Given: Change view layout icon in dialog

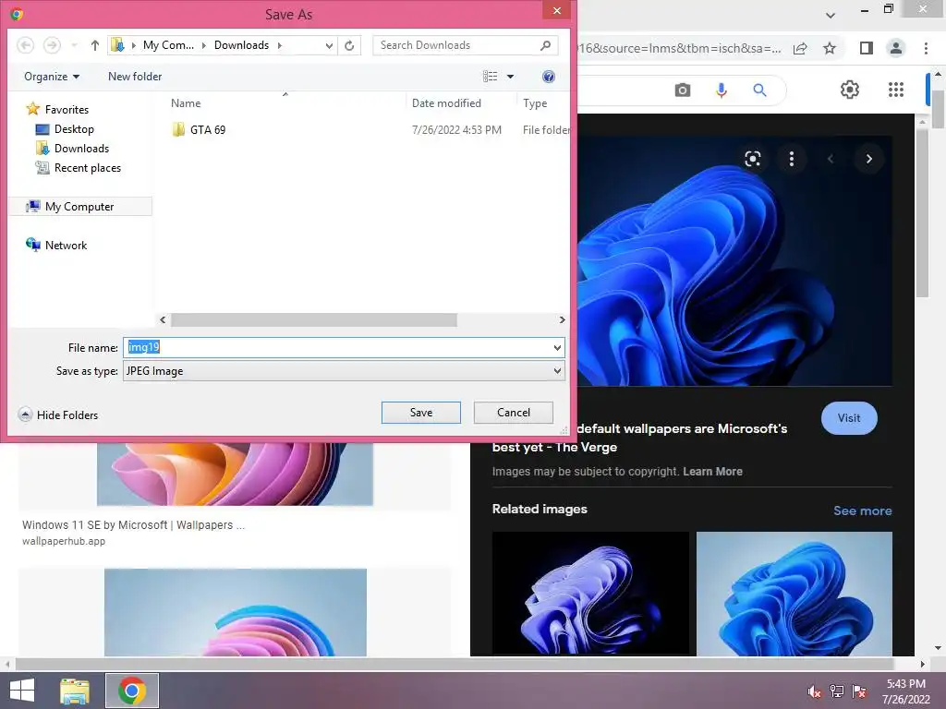Looking at the screenshot, I should tap(490, 77).
